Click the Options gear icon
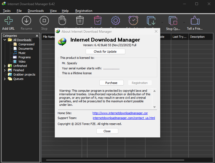This screenshot has height=163, width=215. click(x=115, y=21)
